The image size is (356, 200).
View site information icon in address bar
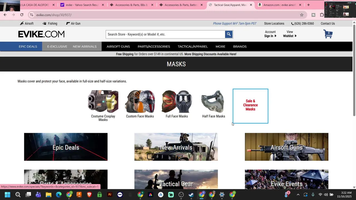coord(31,15)
